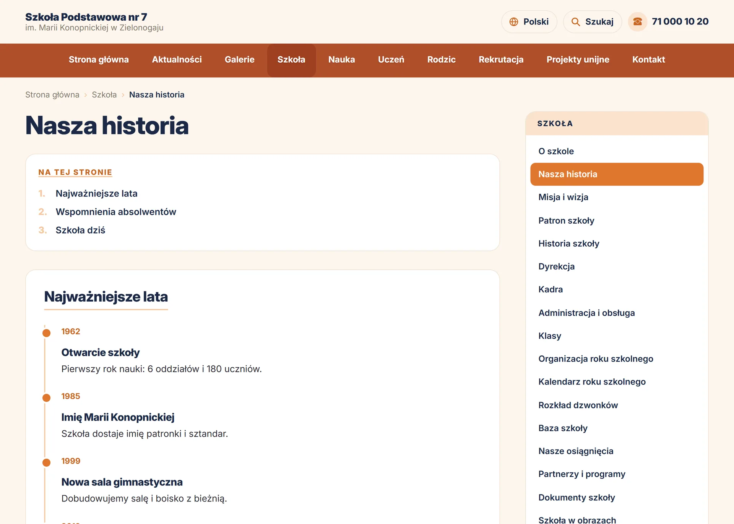This screenshot has width=734, height=524.
Task: Open the Partnerzy i programy sidebar link
Action: (x=617, y=474)
